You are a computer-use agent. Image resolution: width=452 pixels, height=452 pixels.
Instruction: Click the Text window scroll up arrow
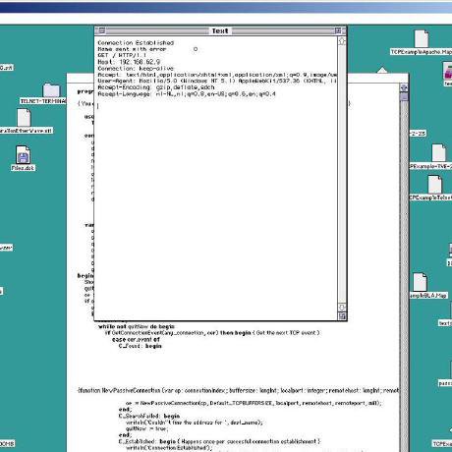(x=342, y=41)
